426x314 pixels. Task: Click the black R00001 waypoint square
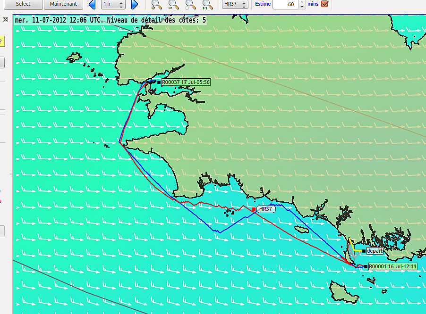tap(366, 267)
